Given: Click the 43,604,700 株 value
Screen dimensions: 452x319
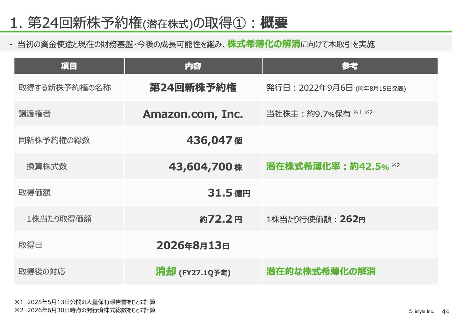Looking at the screenshot, I should (206, 167).
